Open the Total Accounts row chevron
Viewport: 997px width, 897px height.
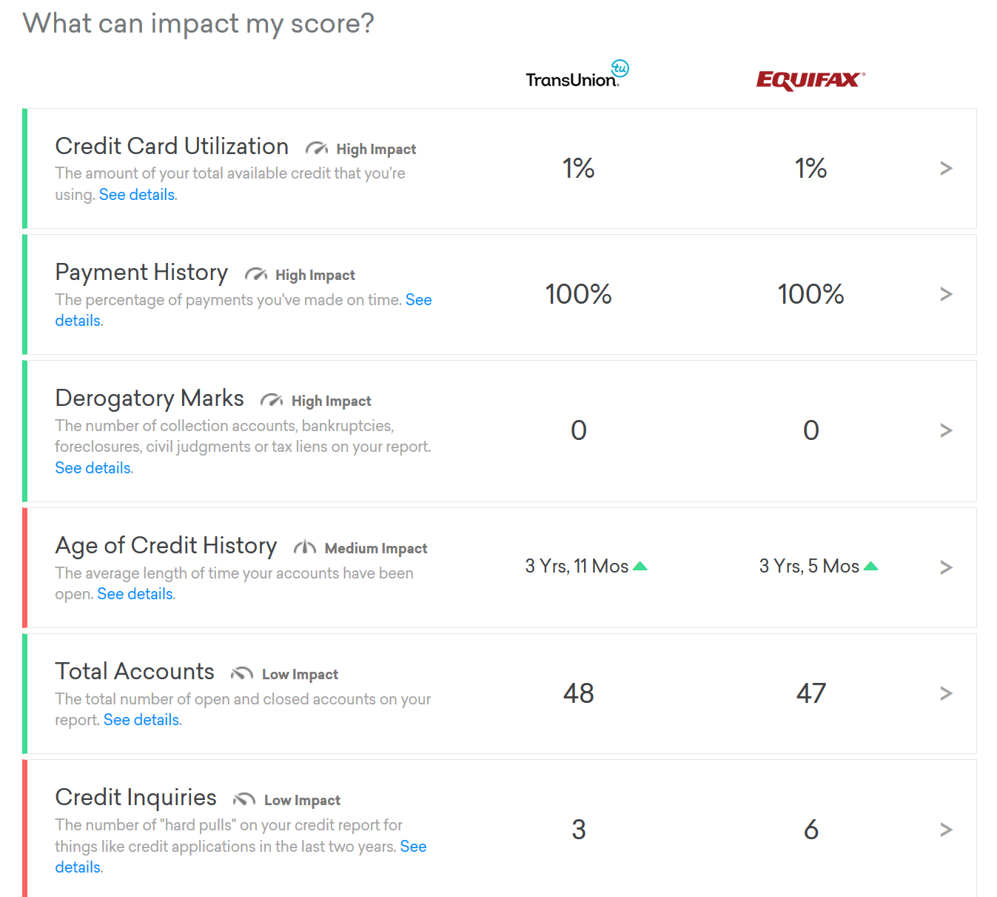946,693
